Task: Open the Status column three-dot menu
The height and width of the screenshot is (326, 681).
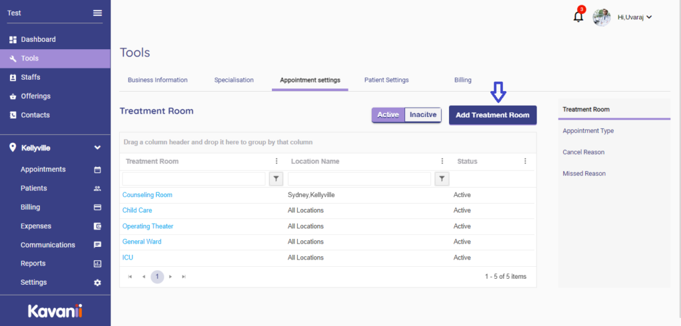Action: (x=525, y=161)
